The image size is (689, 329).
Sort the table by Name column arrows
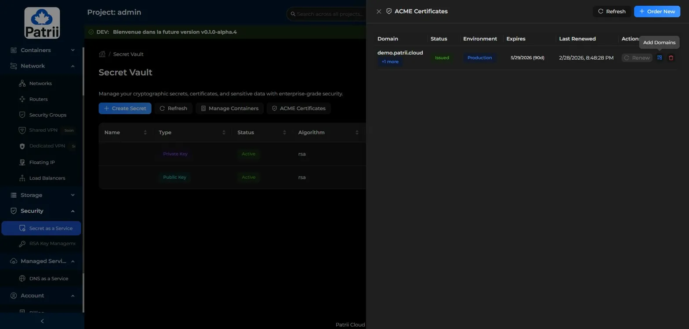pos(145,133)
